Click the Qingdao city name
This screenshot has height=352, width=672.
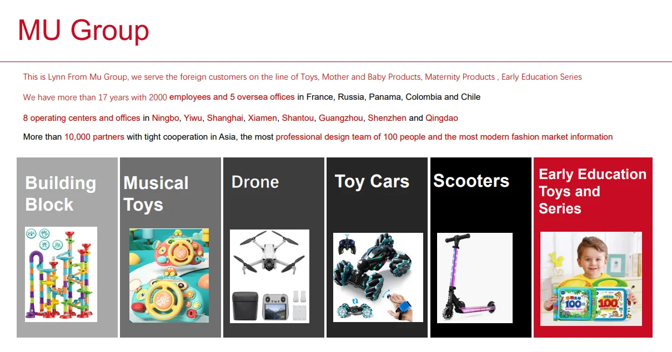pyautogui.click(x=442, y=118)
